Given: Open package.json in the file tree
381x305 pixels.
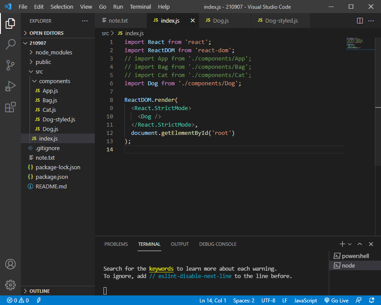Looking at the screenshot, I should 58,177.
